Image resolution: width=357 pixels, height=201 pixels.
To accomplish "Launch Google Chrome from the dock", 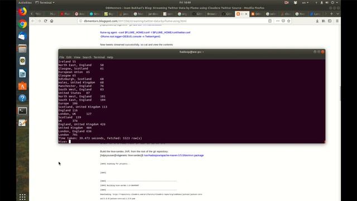I will pyautogui.click(x=22, y=24).
